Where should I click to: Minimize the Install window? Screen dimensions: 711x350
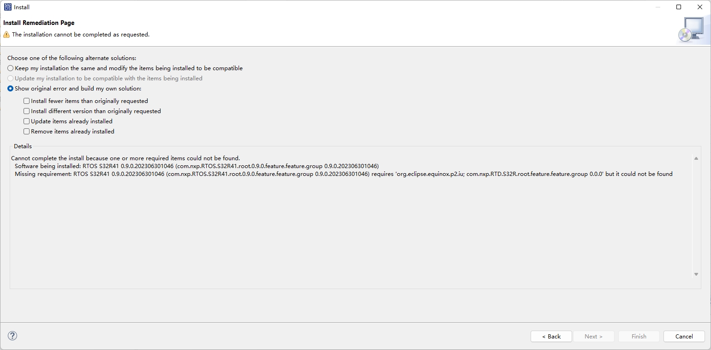pyautogui.click(x=657, y=7)
